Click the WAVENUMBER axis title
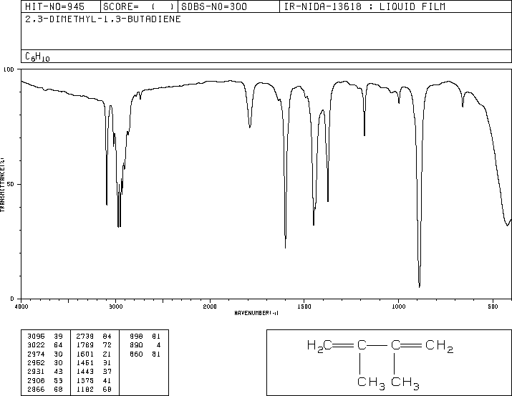 [256, 313]
